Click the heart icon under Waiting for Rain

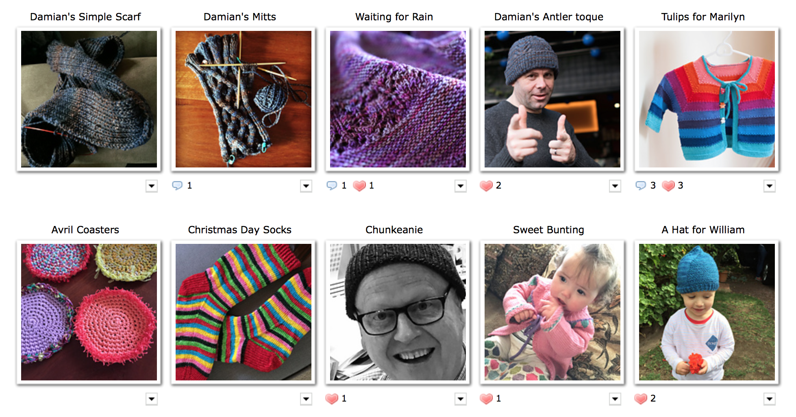359,186
